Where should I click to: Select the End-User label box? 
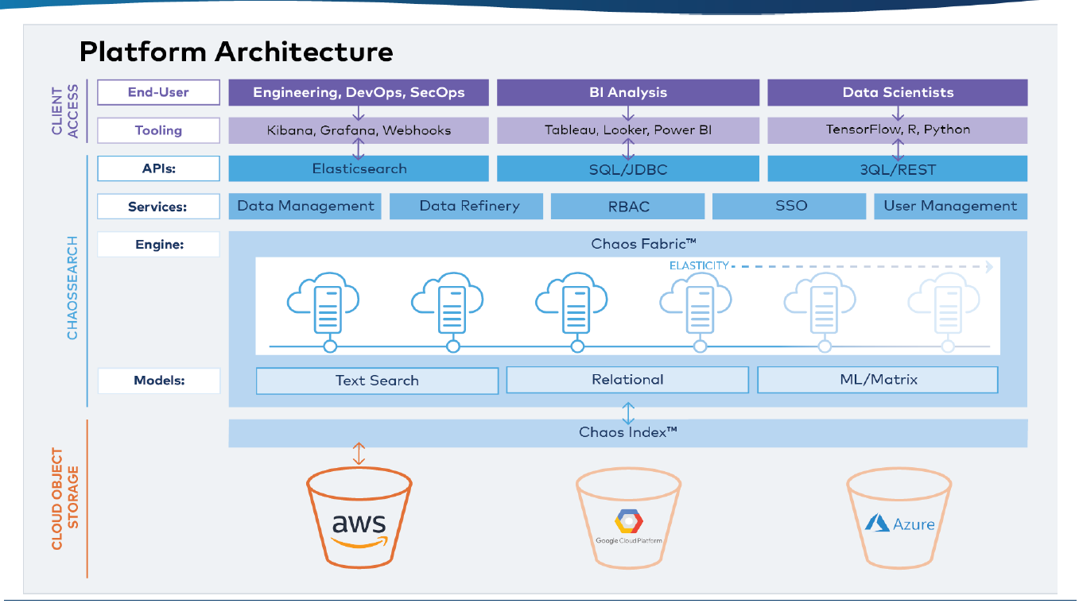pyautogui.click(x=158, y=92)
